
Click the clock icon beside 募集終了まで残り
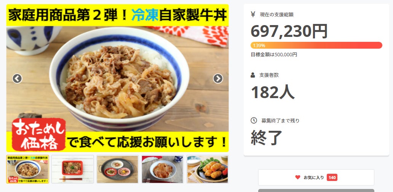pyautogui.click(x=254, y=121)
